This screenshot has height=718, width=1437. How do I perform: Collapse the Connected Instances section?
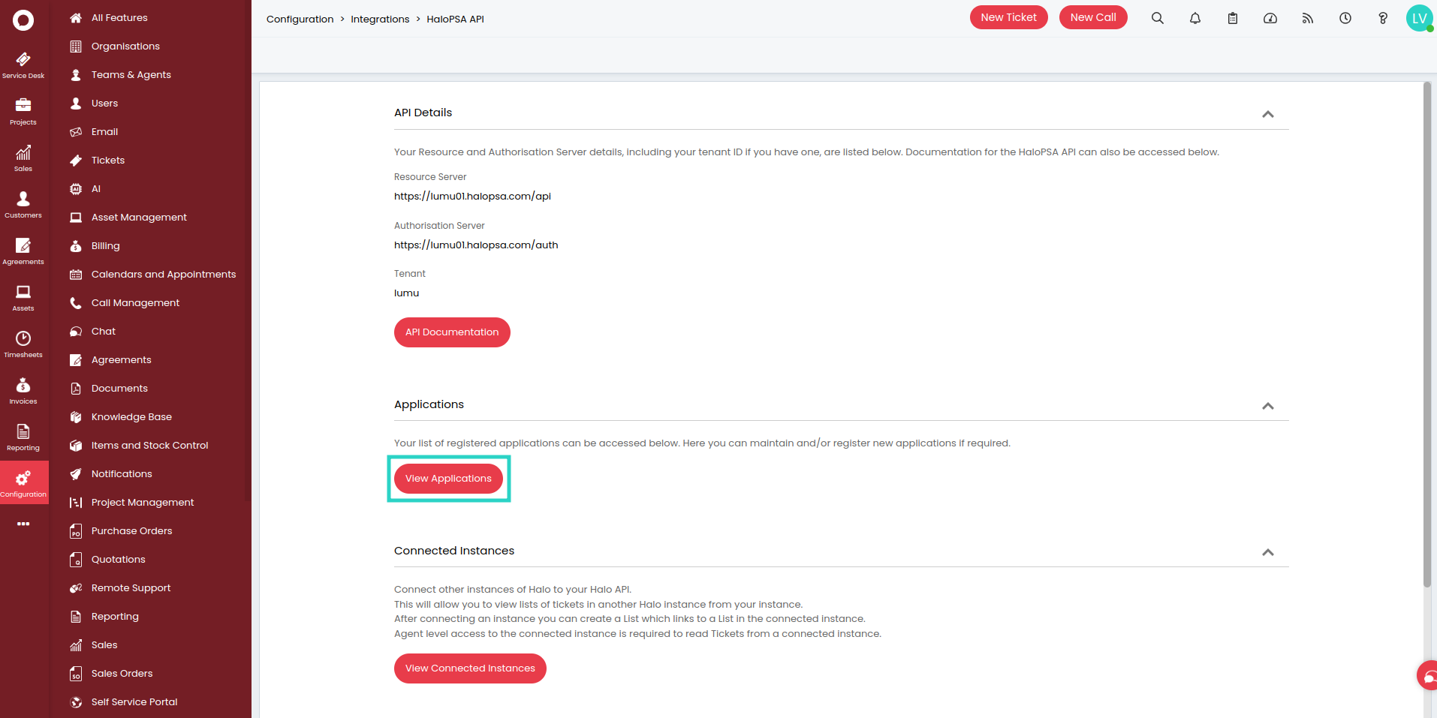click(1267, 552)
